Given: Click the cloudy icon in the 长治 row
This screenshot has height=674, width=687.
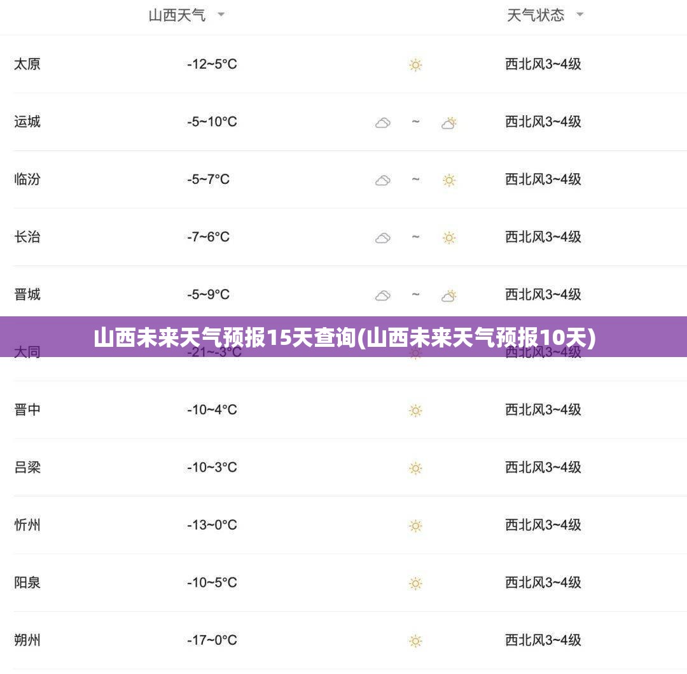Looking at the screenshot, I should 382,238.
